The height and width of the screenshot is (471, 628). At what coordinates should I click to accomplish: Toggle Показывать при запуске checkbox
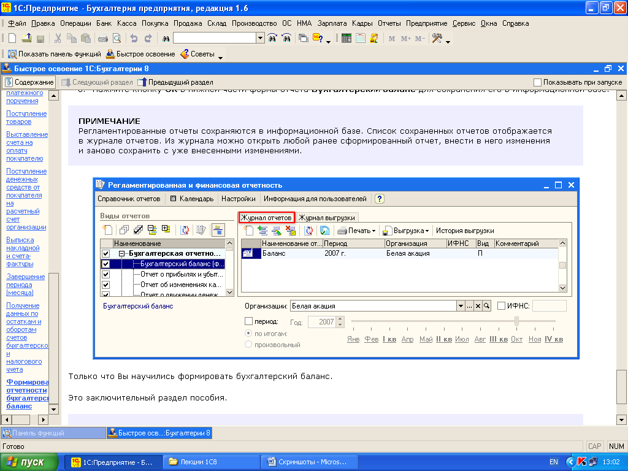(x=537, y=82)
